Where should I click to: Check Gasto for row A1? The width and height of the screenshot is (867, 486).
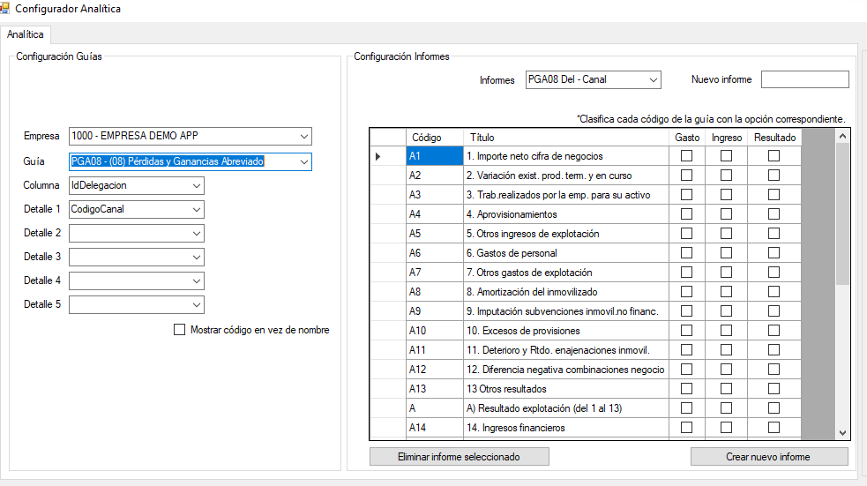(x=687, y=156)
